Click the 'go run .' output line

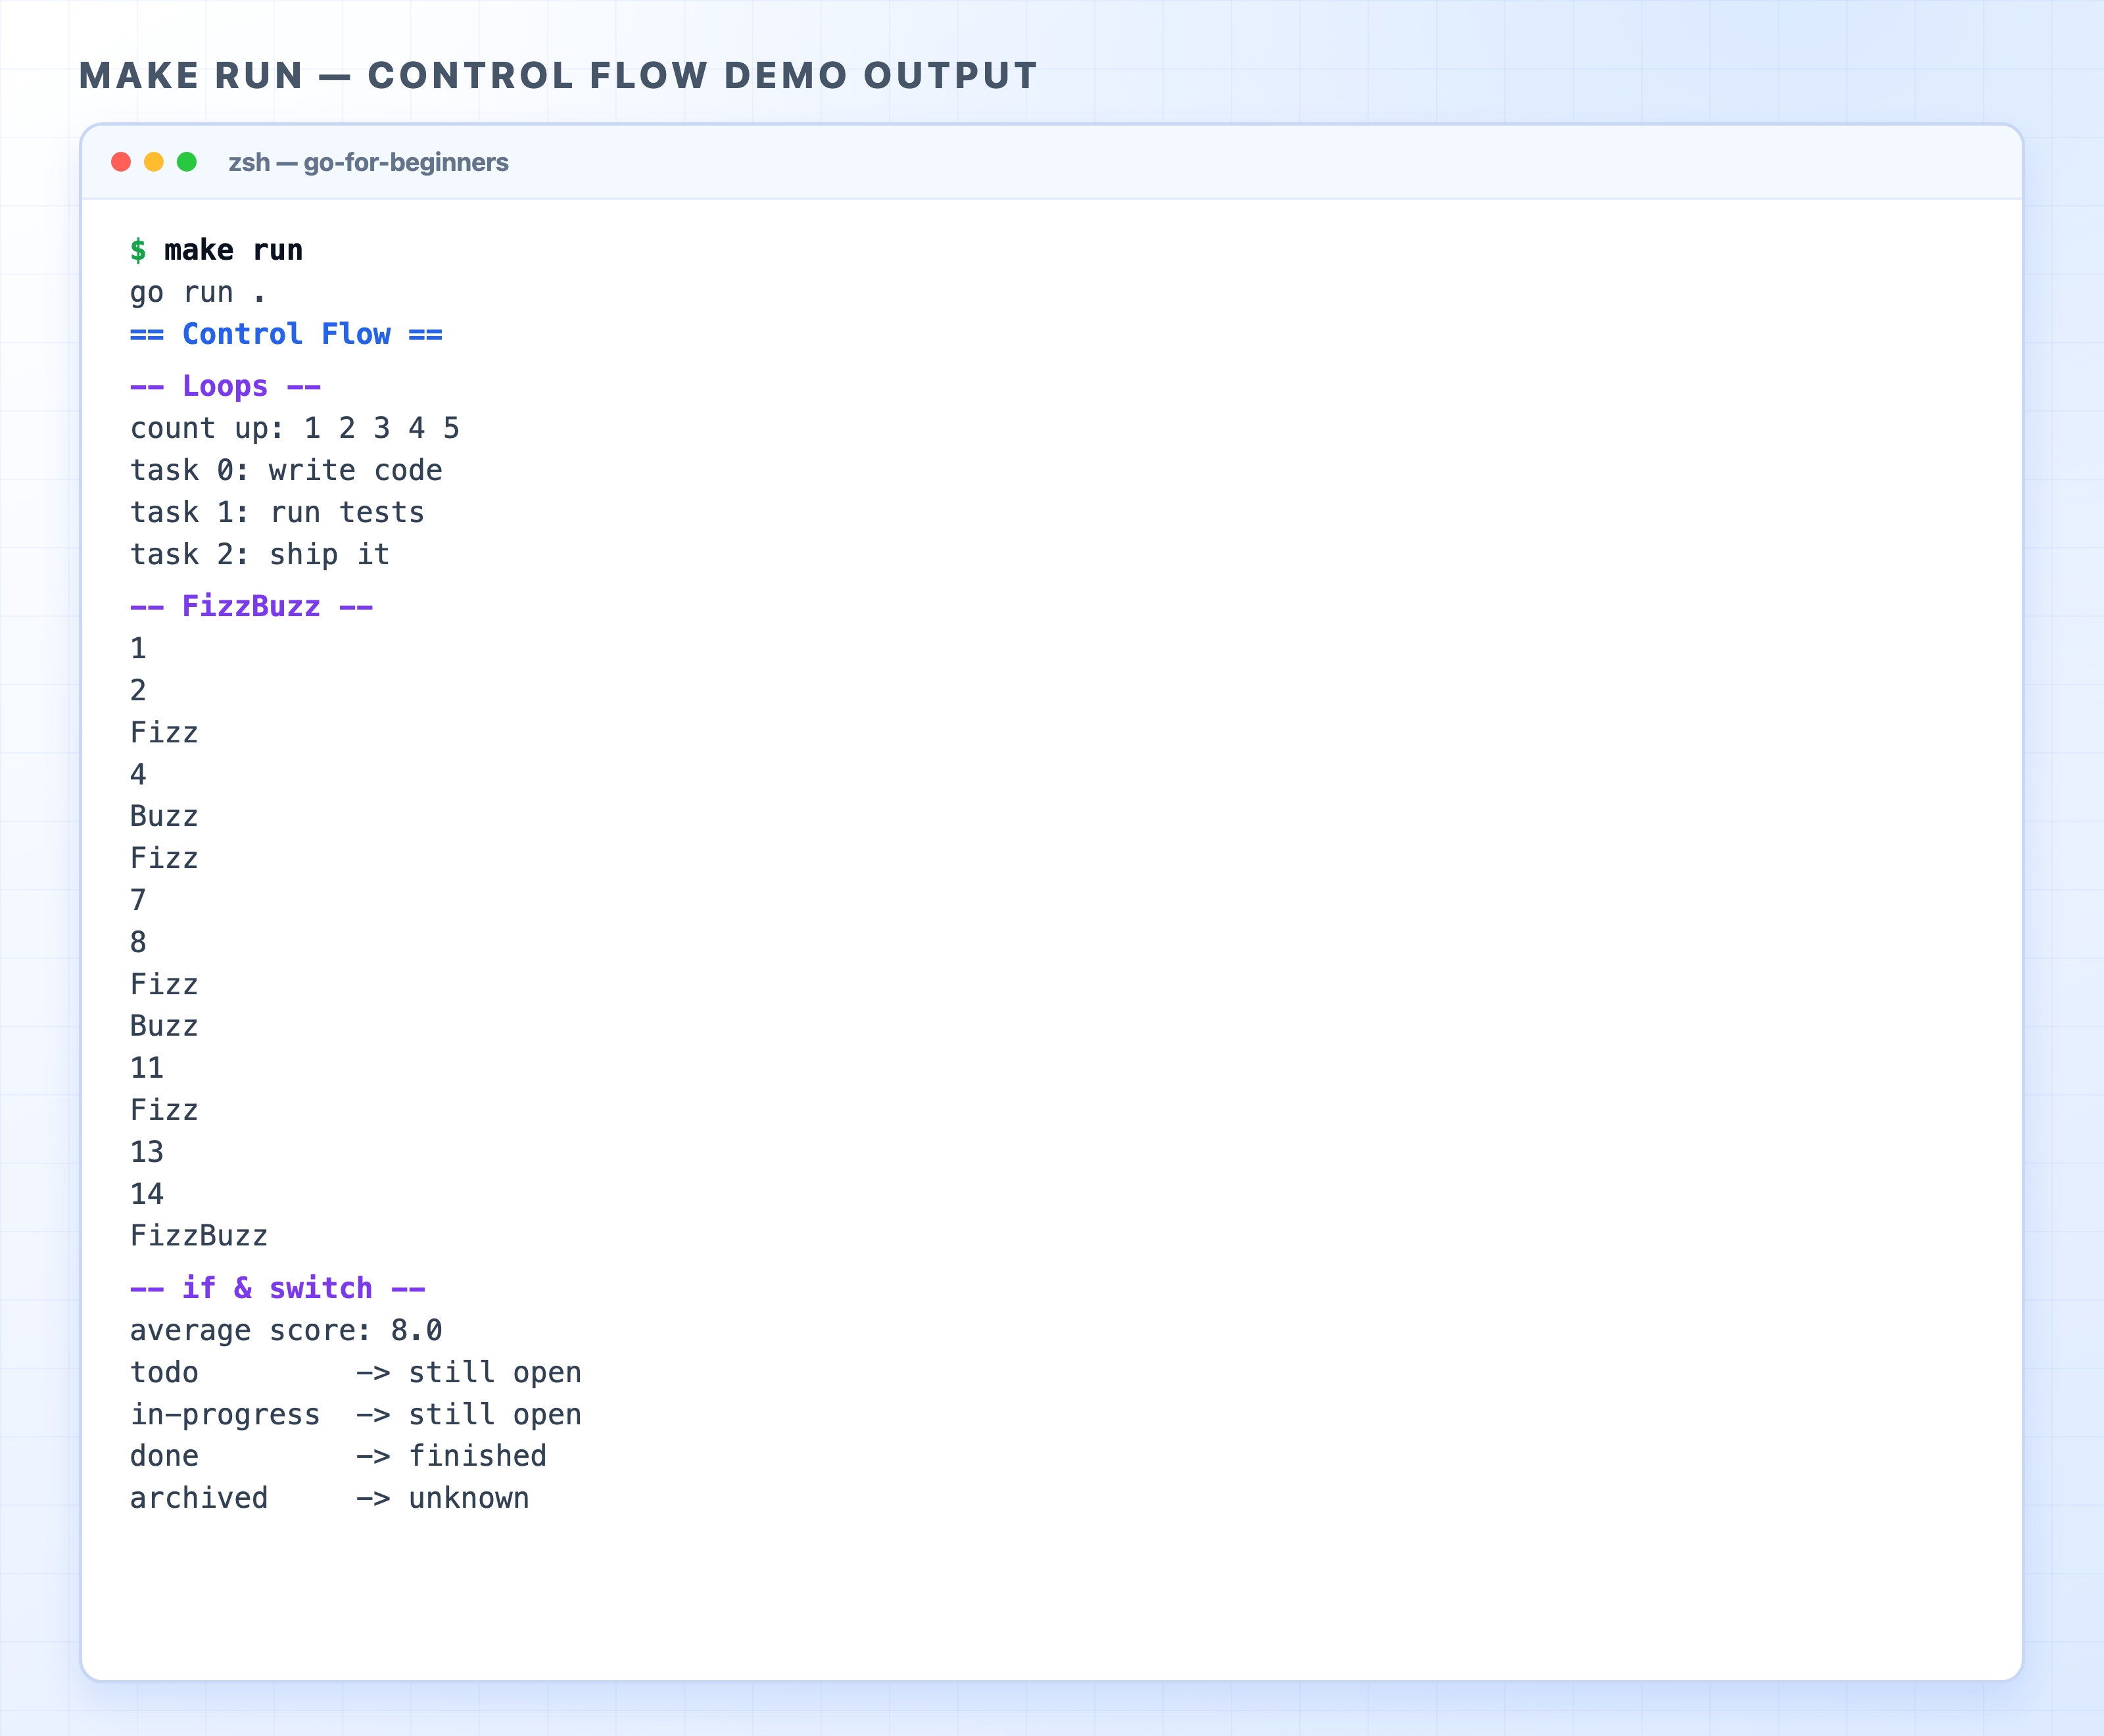[x=198, y=292]
